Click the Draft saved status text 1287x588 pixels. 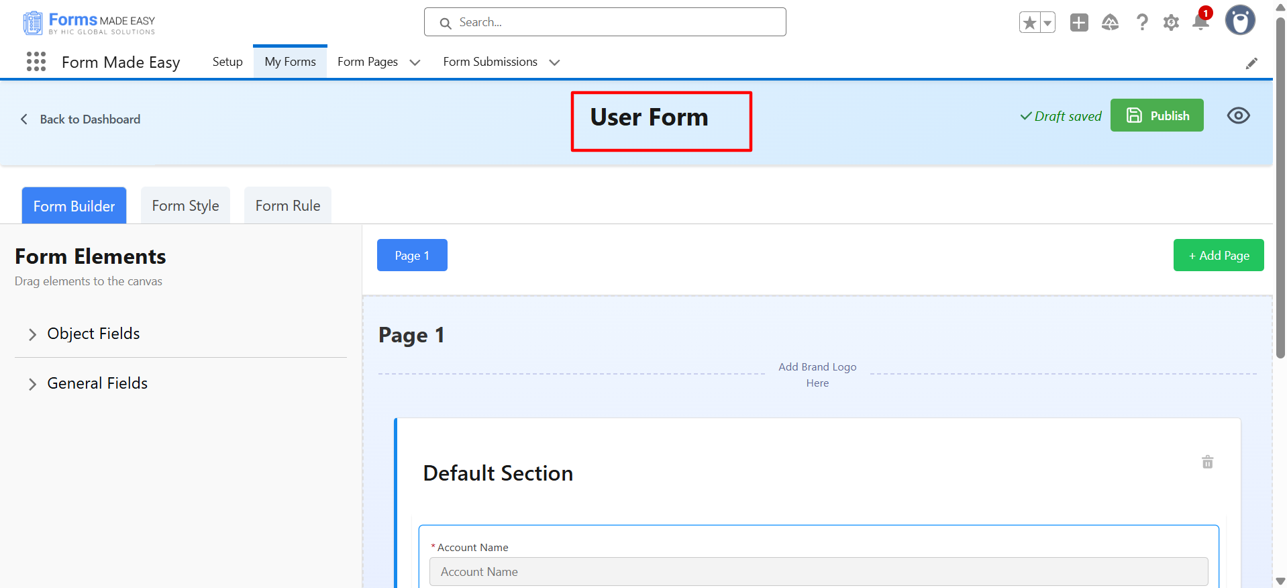(x=1061, y=116)
